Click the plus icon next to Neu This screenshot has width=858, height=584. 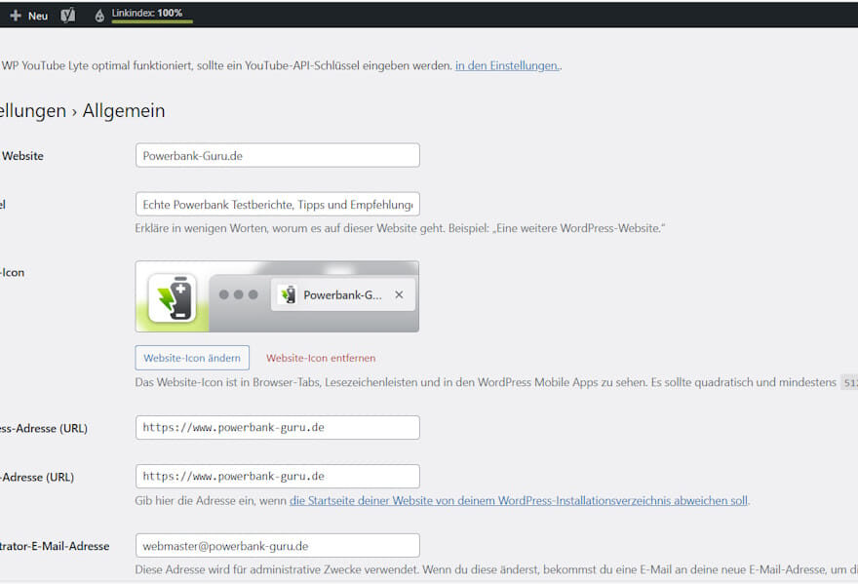point(16,16)
